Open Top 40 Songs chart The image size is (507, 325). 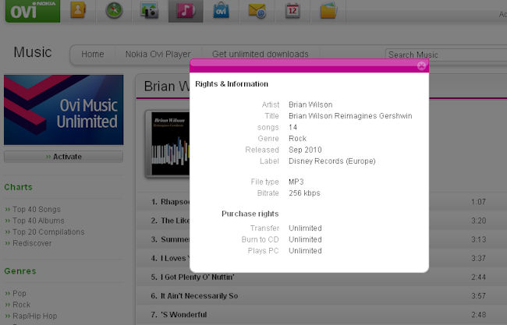[36, 210]
